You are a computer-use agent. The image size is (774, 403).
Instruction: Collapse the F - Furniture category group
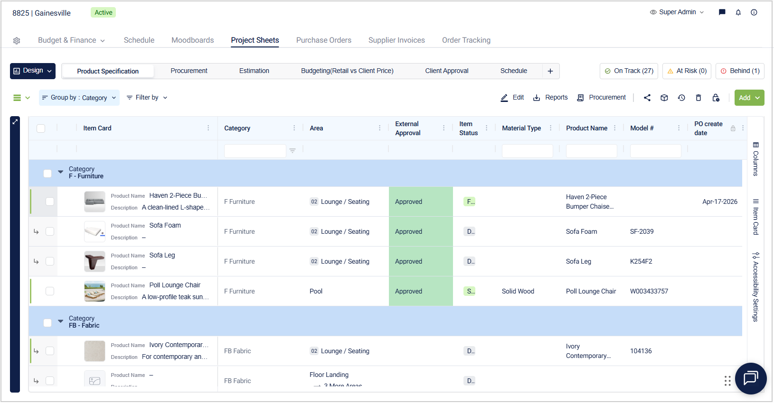pyautogui.click(x=60, y=172)
